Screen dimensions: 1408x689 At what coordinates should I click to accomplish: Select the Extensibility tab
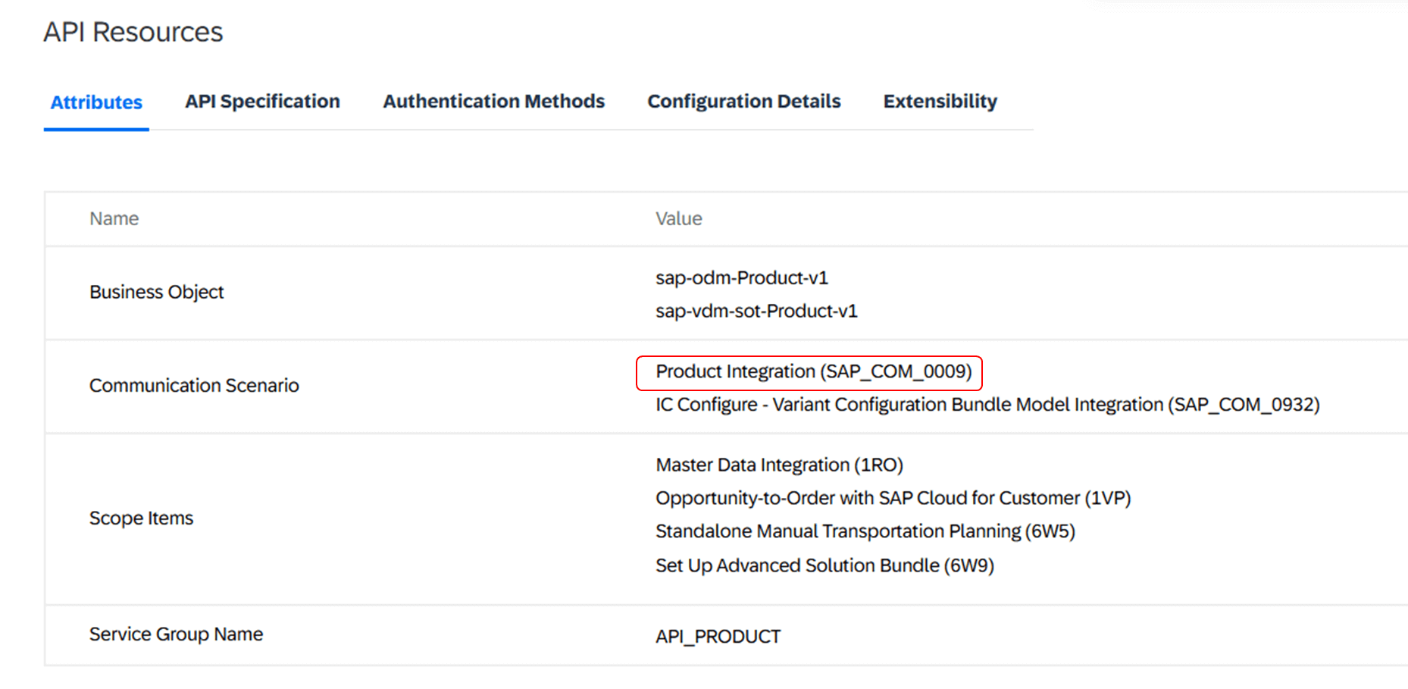click(x=940, y=102)
